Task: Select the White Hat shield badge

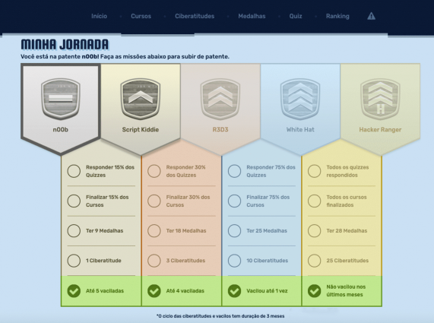Action: (x=300, y=99)
